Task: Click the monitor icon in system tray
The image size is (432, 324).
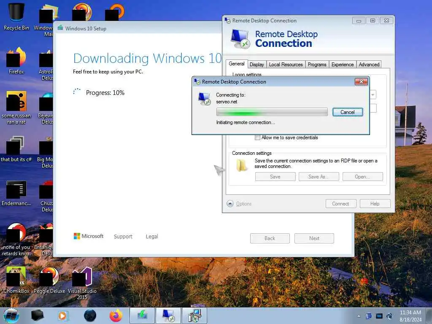Action: pyautogui.click(x=379, y=316)
